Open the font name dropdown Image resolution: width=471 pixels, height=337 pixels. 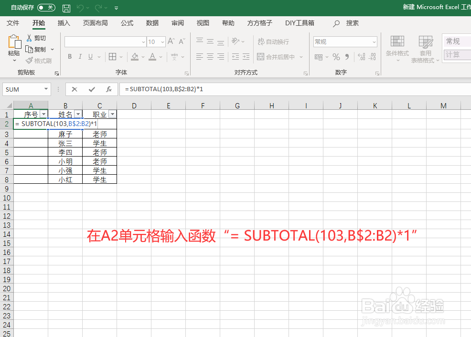click(143, 42)
